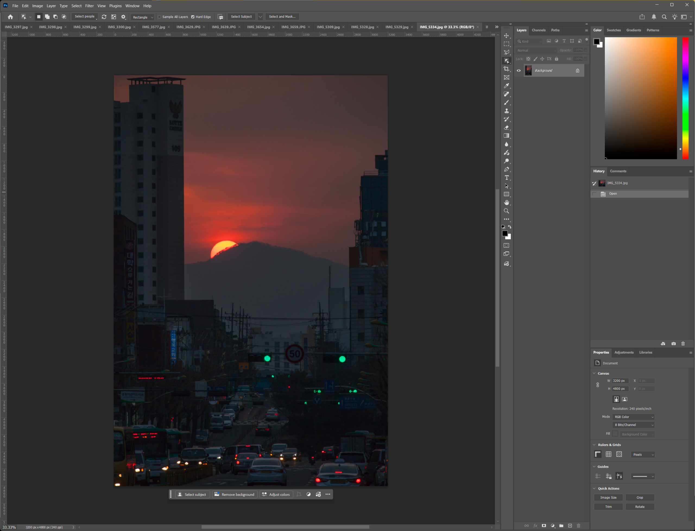
Task: Open the Rectangle mode dropdown
Action: (143, 17)
